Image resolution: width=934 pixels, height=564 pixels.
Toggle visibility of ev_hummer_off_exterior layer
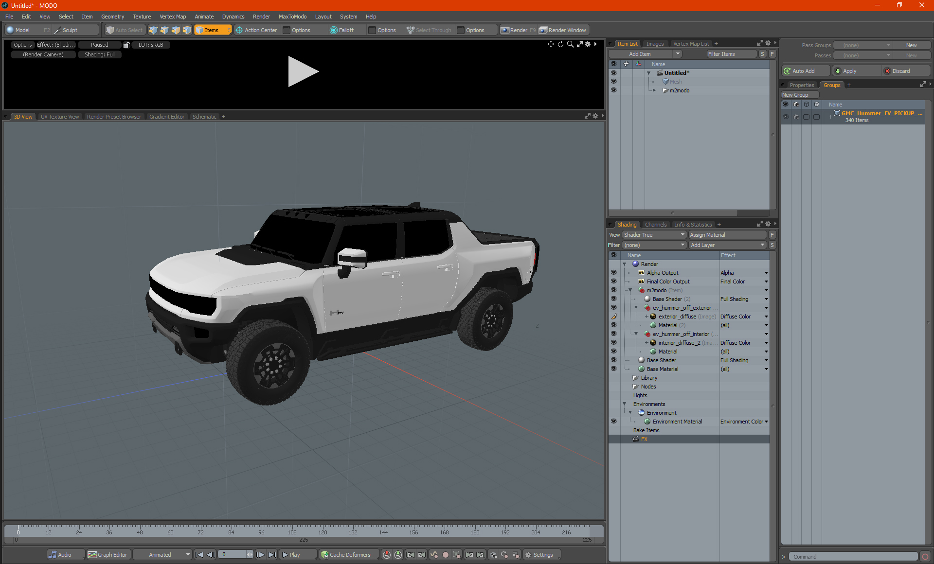[613, 308]
